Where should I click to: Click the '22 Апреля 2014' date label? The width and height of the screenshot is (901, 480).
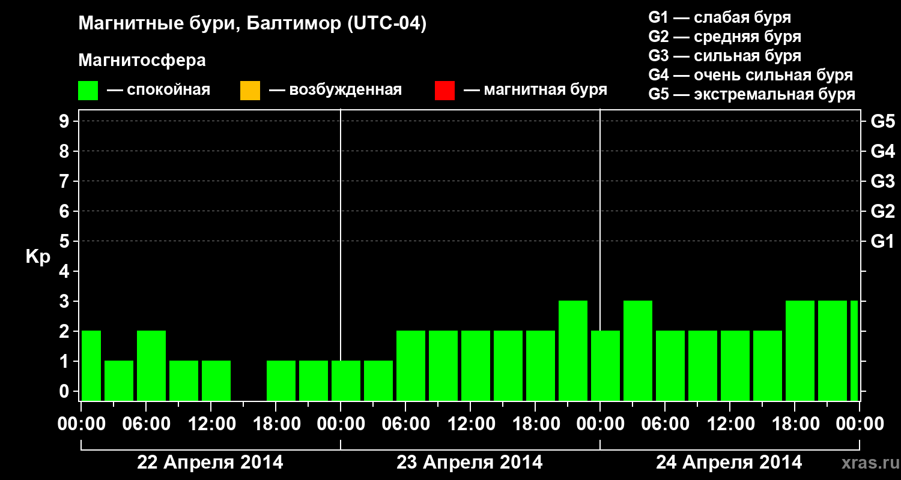[x=210, y=463]
